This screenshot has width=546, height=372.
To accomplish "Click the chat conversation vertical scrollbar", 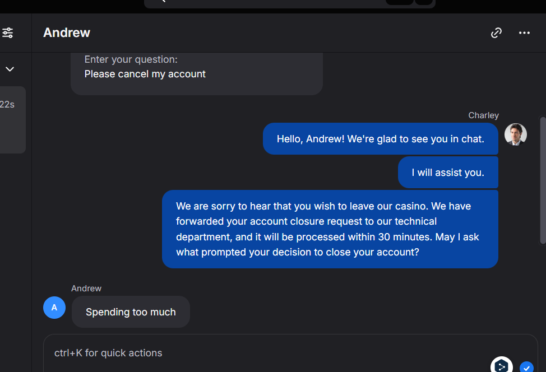I will [x=542, y=179].
